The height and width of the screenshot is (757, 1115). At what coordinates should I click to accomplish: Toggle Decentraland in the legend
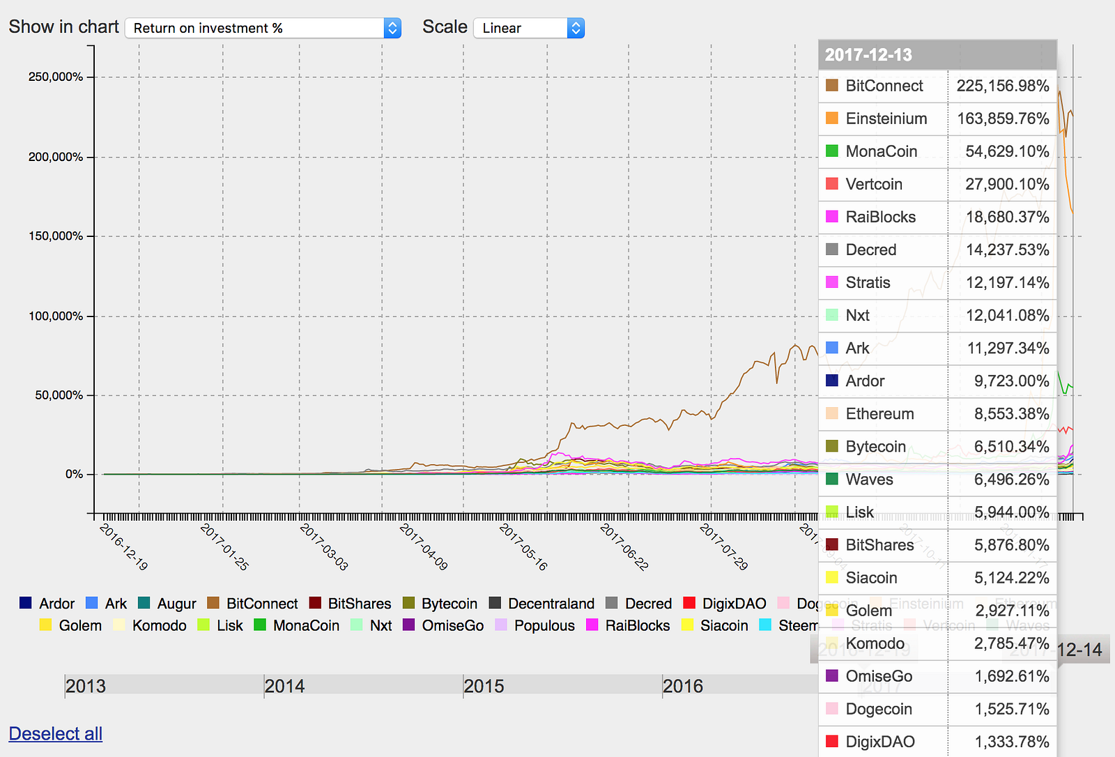point(541,604)
